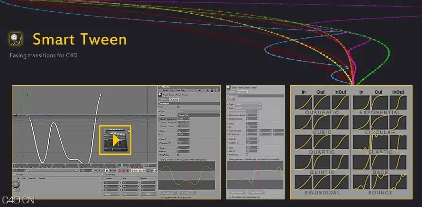Choose the Back Out easing curve
The image size is (422, 207).
(380, 162)
